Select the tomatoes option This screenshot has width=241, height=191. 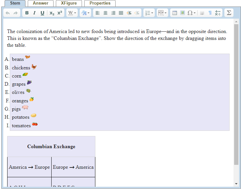click(x=21, y=126)
